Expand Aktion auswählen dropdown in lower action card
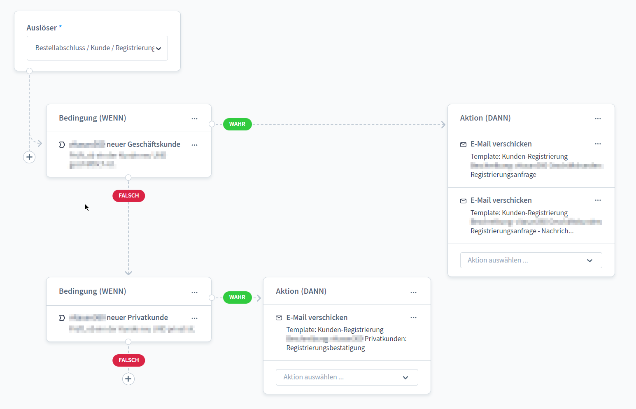 coord(347,377)
